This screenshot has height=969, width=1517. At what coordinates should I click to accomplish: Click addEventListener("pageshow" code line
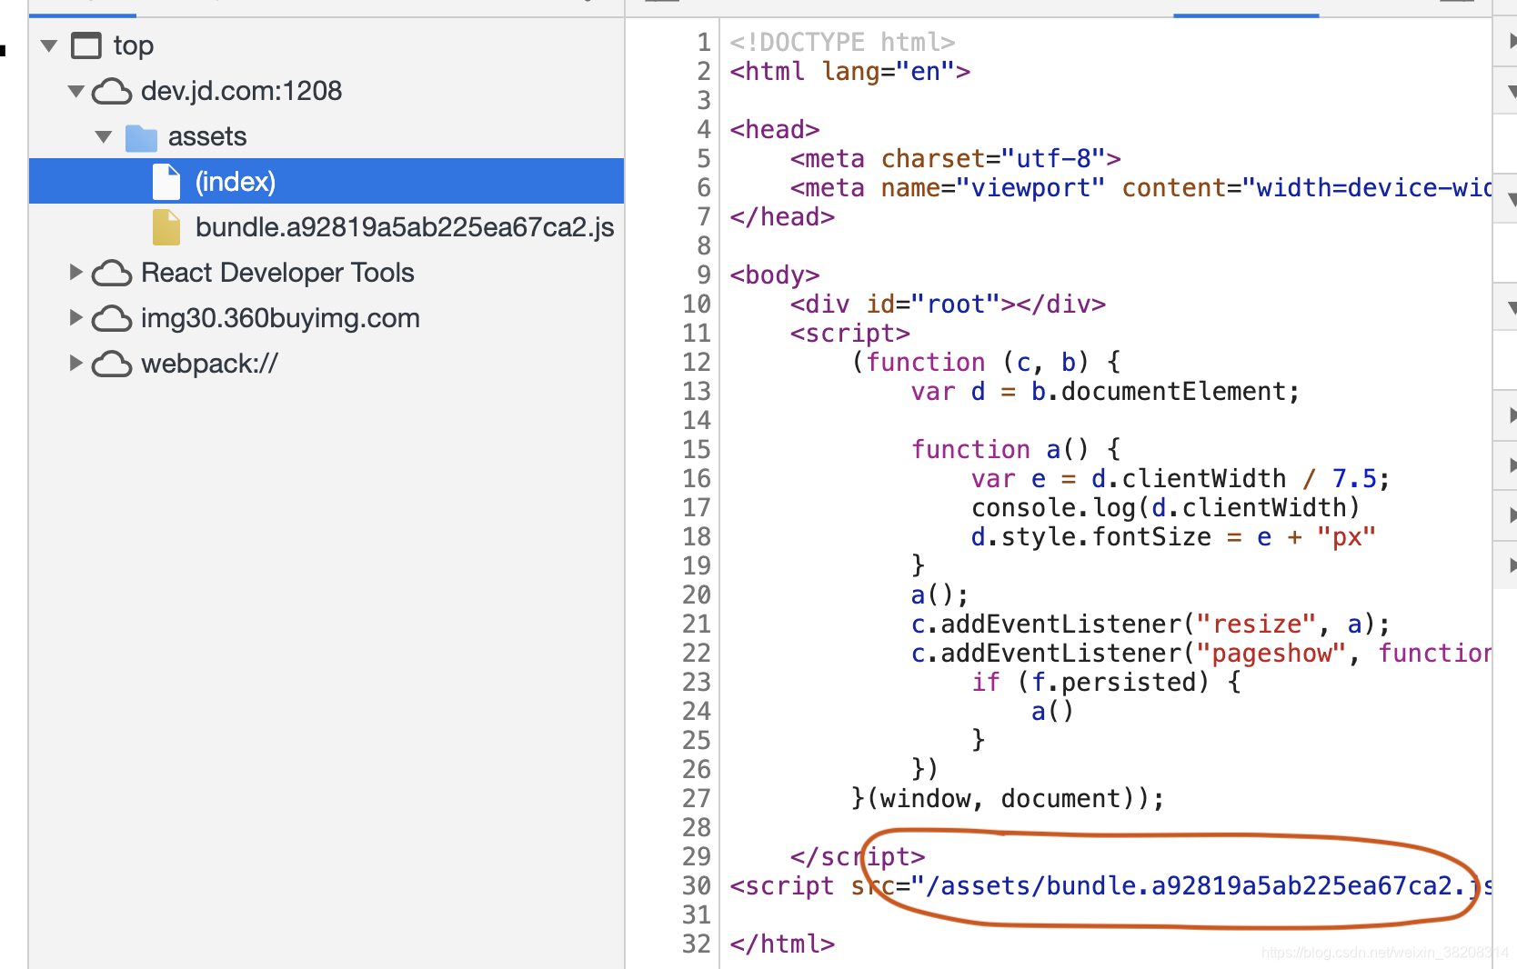coord(1201,653)
